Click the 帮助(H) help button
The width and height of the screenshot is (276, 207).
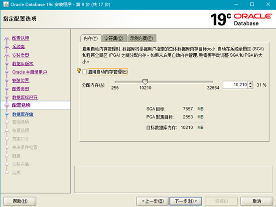pos(20,201)
